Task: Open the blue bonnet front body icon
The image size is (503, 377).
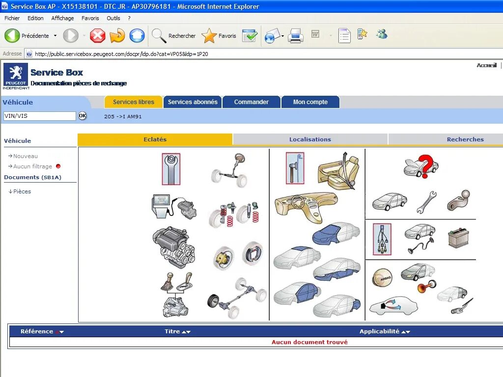Action: [x=336, y=233]
